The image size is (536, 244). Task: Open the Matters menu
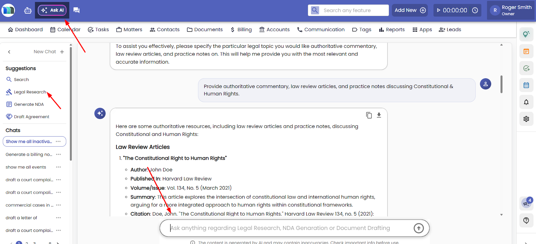pos(129,30)
